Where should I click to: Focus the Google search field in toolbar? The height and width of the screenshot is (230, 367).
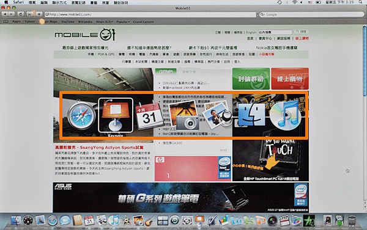(311, 15)
